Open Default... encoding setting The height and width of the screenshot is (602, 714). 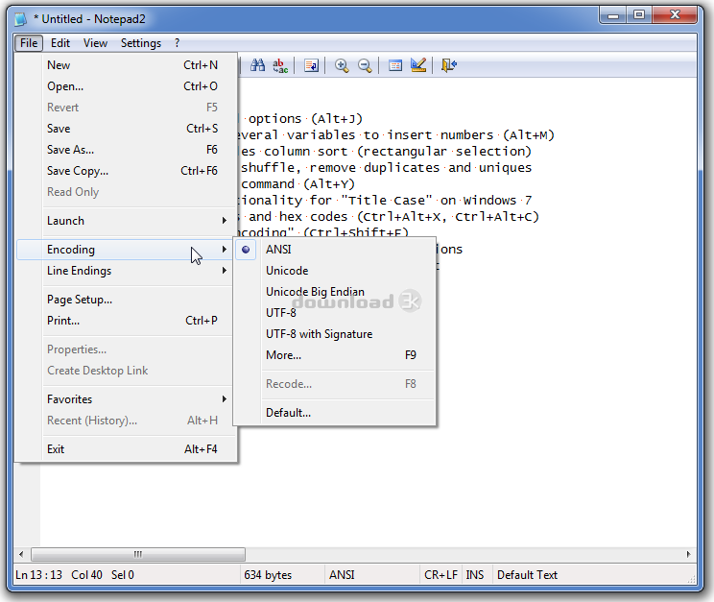tap(335, 413)
